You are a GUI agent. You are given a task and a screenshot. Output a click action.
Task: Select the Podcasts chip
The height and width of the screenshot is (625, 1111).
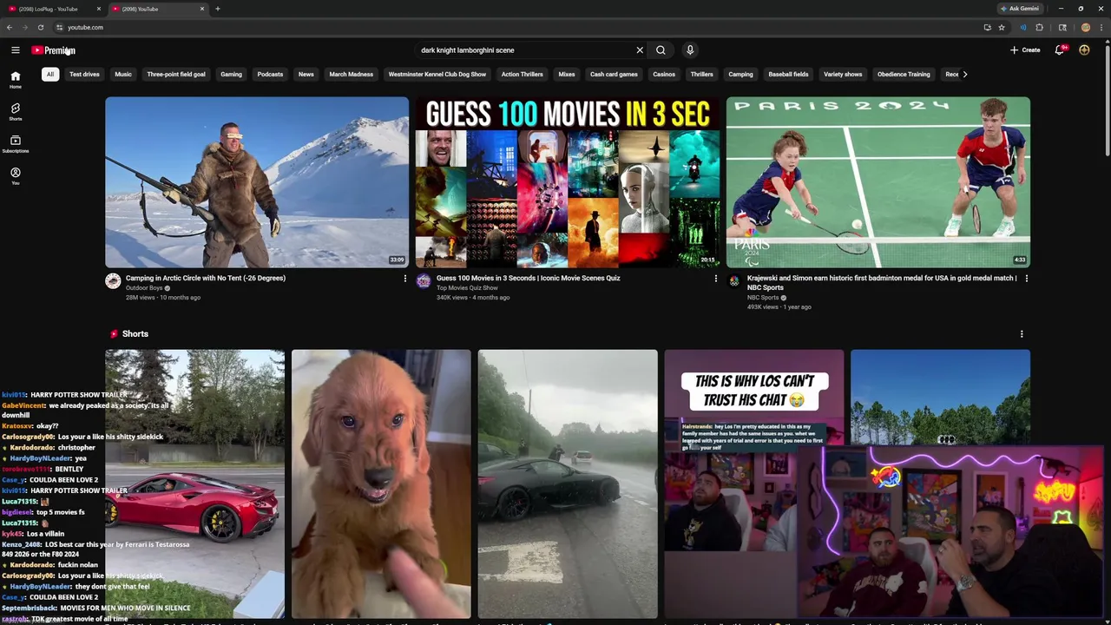pos(270,74)
